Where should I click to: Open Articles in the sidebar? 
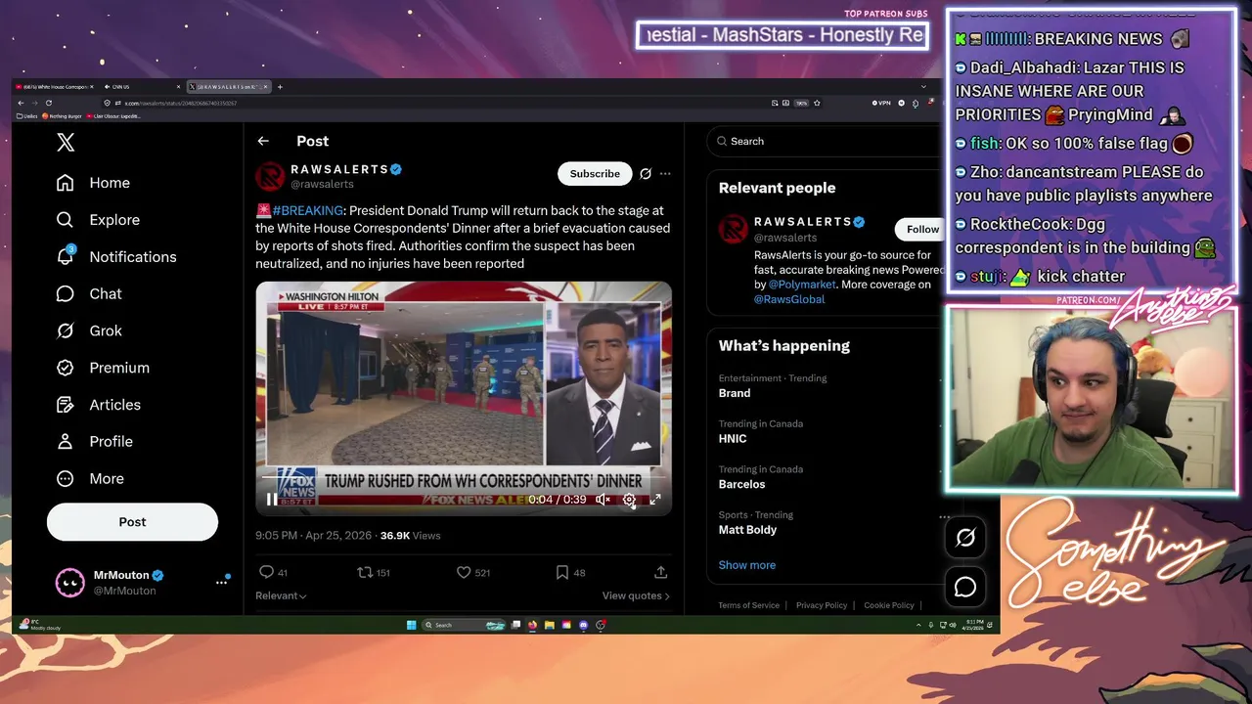98,405
